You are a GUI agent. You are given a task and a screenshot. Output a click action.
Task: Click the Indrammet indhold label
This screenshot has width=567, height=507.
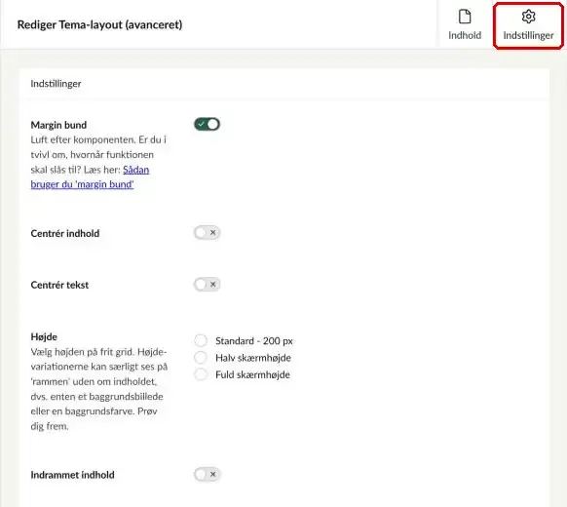click(72, 475)
